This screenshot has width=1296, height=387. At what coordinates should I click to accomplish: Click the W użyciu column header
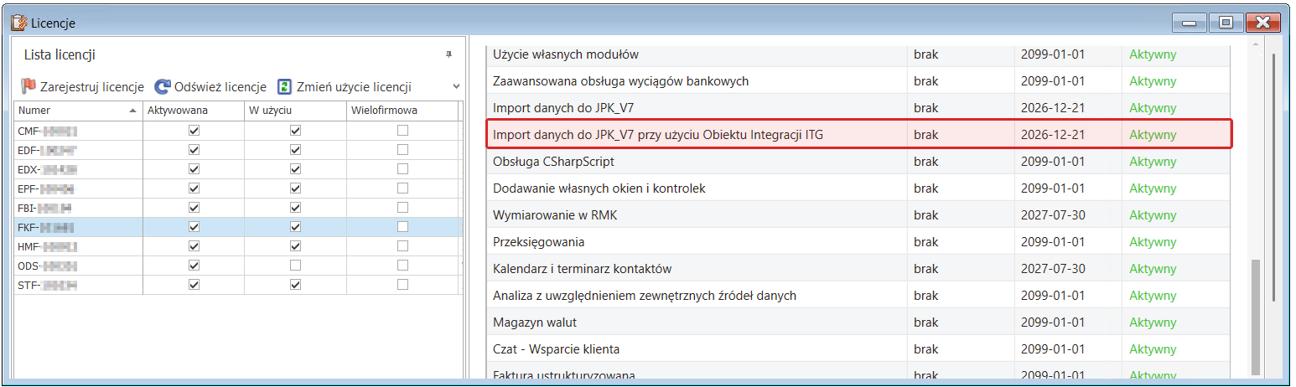coord(294,110)
